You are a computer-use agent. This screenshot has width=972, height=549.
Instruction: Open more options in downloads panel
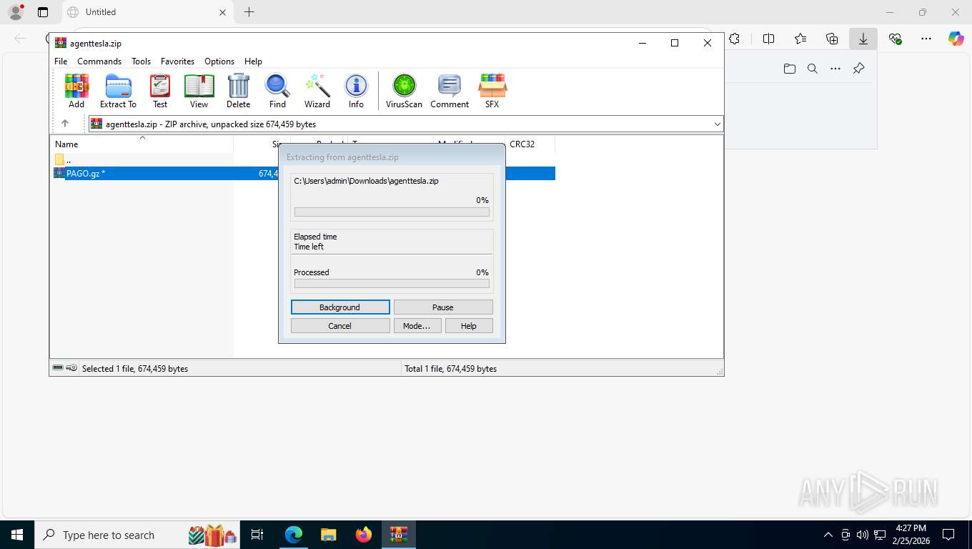tap(835, 69)
